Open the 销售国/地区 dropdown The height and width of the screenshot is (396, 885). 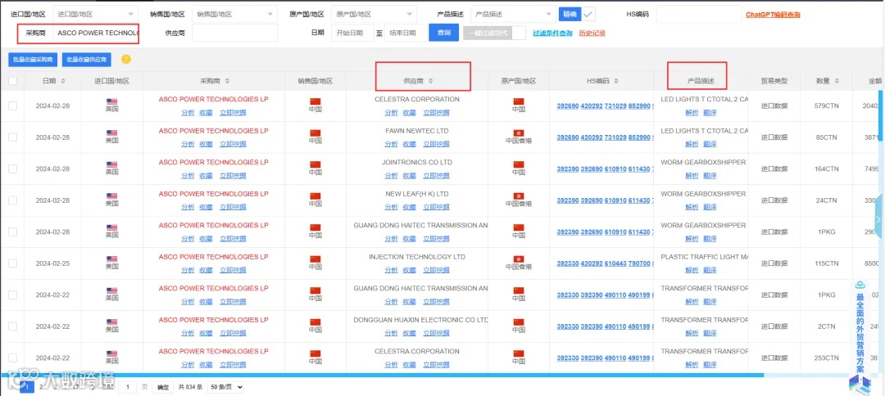click(x=235, y=14)
